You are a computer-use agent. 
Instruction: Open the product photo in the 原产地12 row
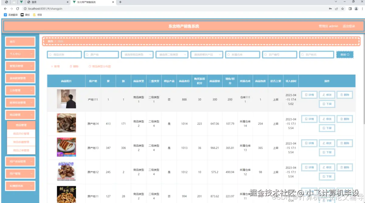click(x=67, y=171)
